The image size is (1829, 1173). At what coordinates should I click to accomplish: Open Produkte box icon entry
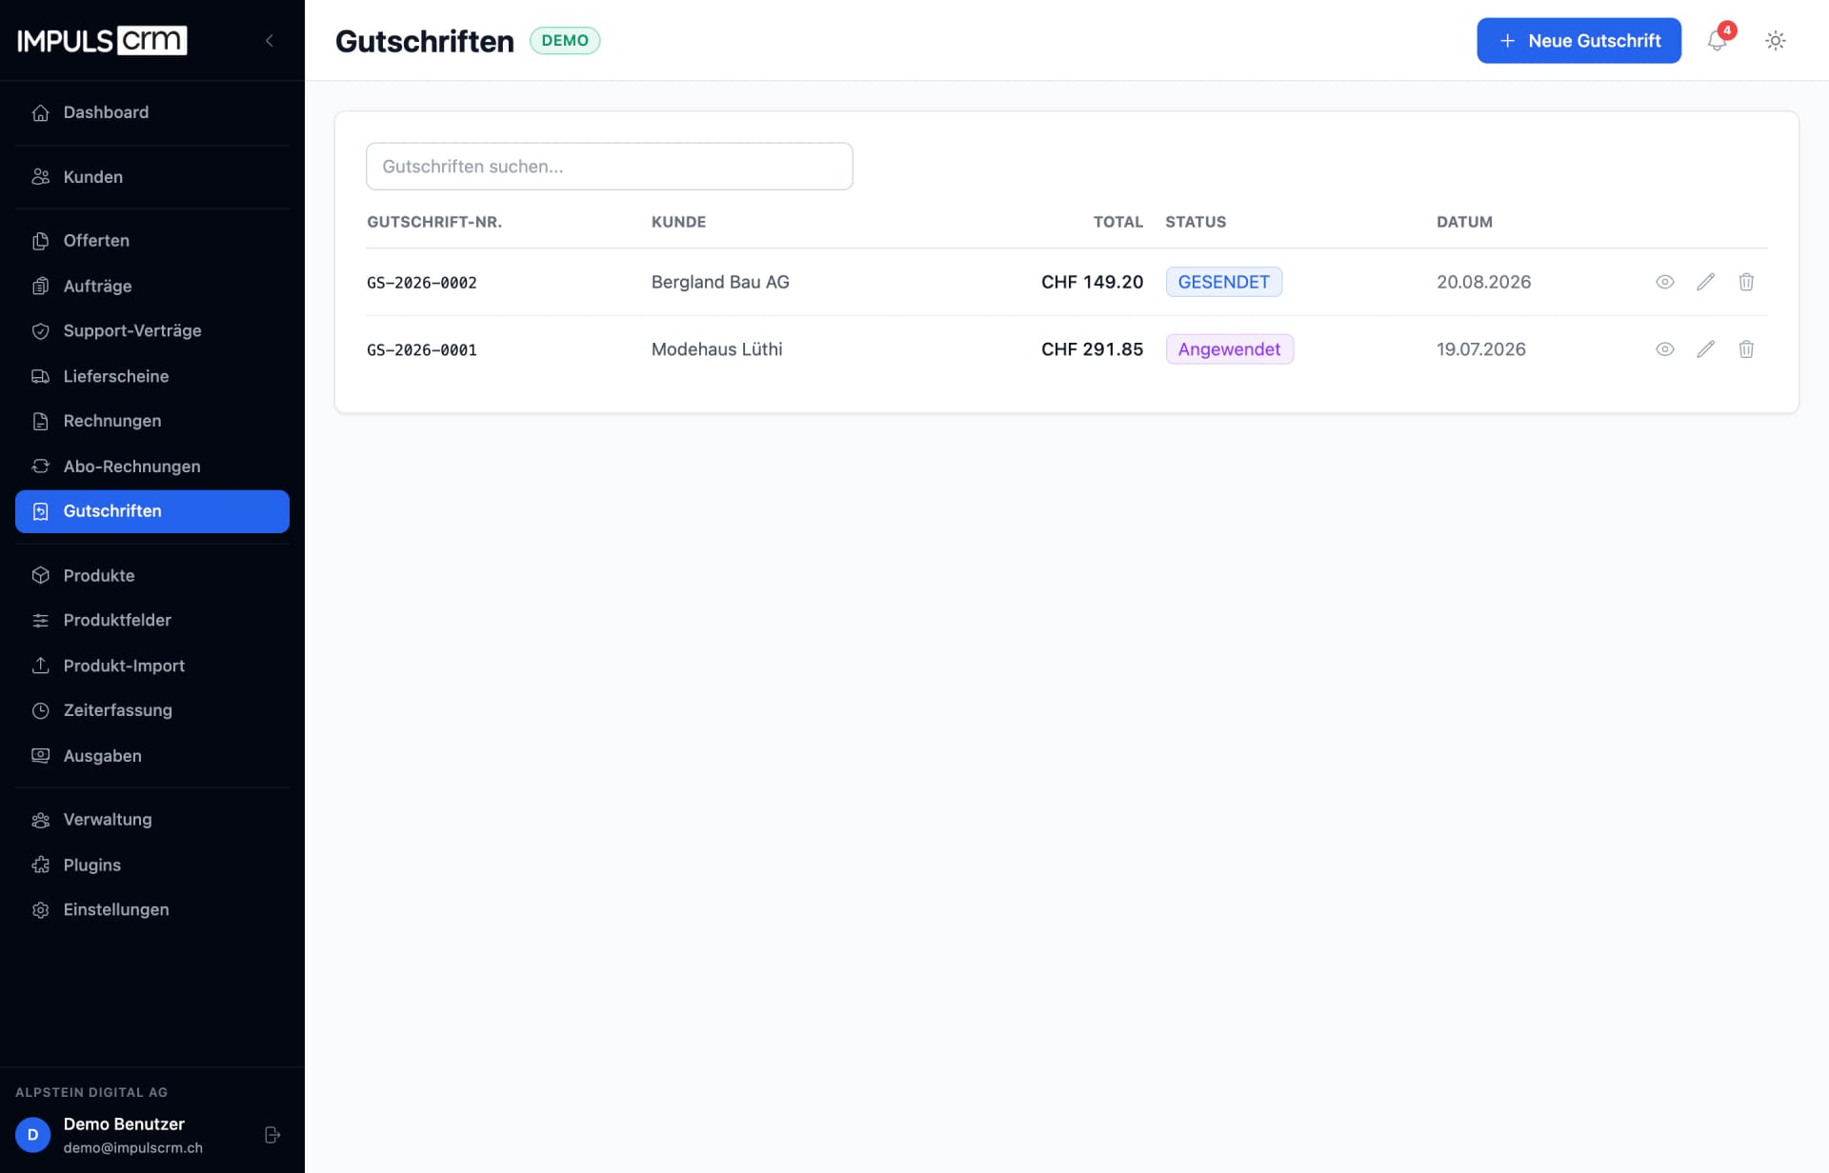(x=152, y=575)
